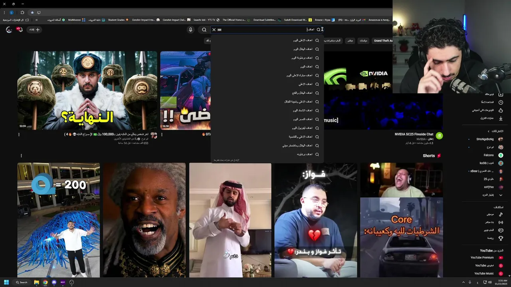
Task: Select suggestion اهداف الاهلي والقادسية
Action: [267, 137]
